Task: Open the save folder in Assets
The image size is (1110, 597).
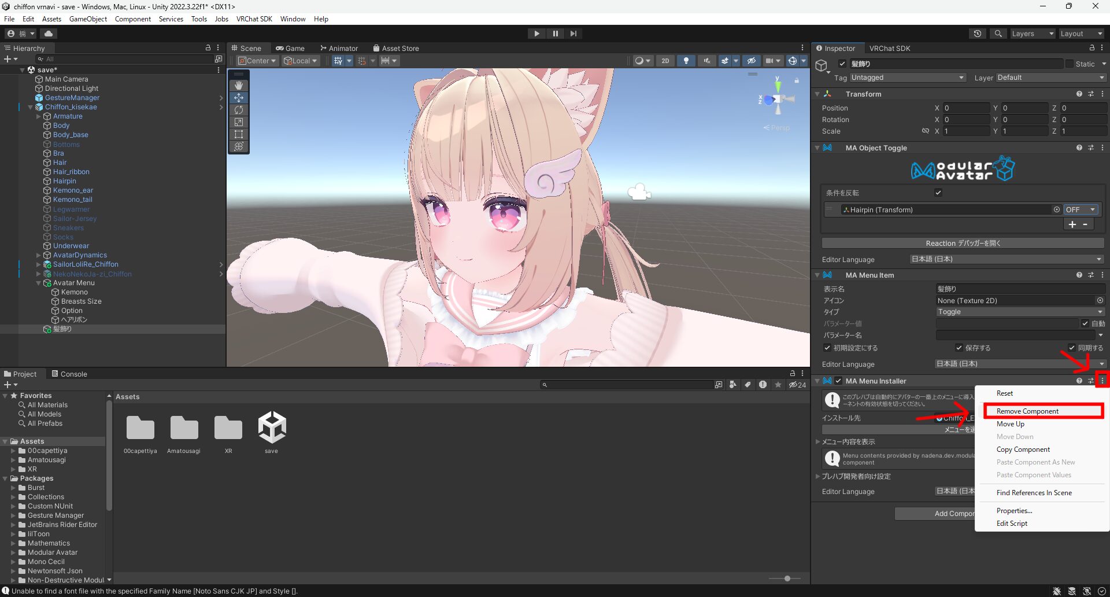Action: click(271, 428)
